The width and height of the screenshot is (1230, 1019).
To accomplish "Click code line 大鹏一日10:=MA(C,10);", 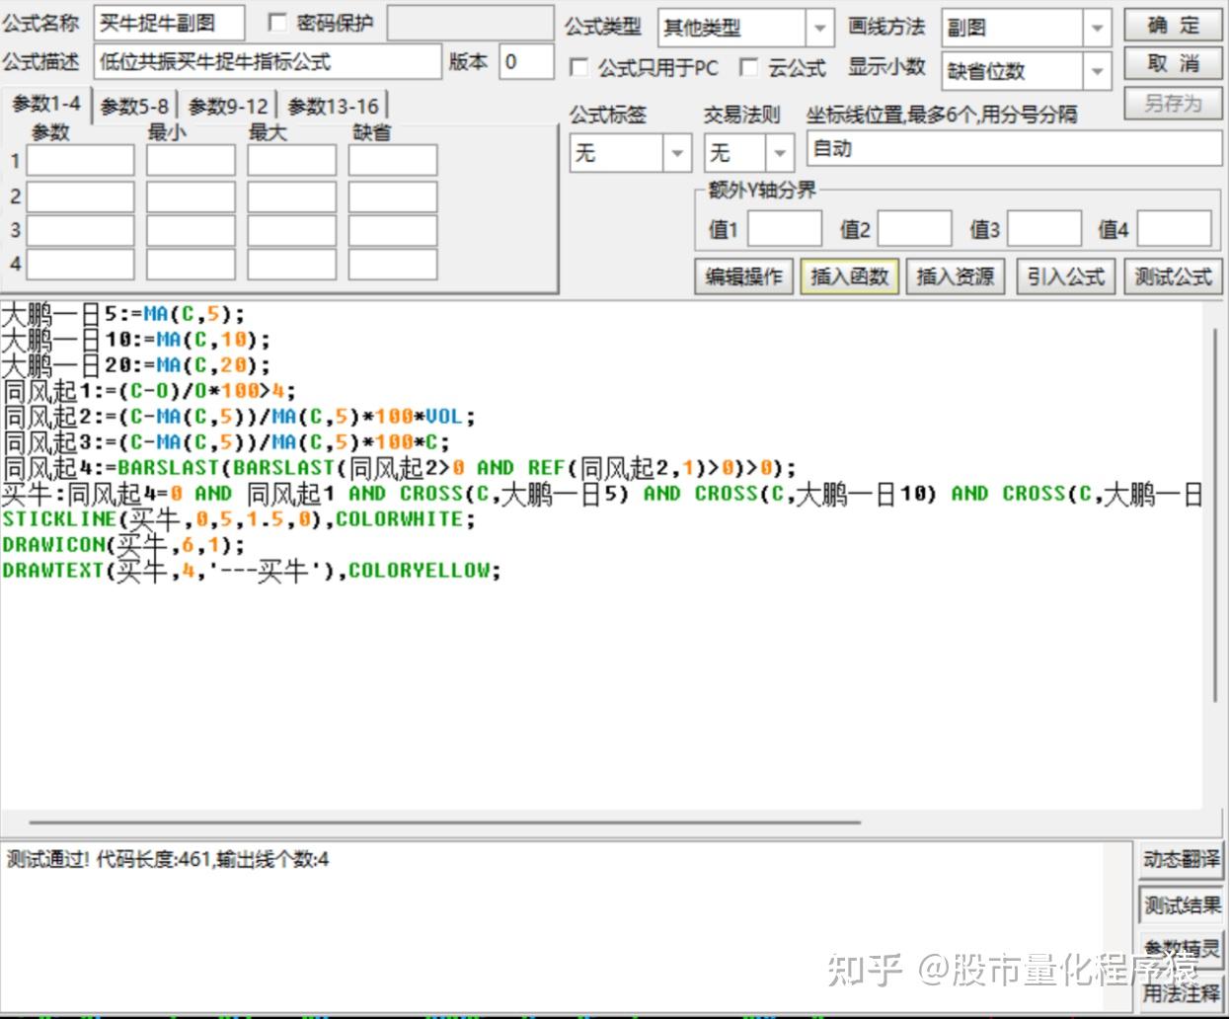I will click(x=135, y=341).
